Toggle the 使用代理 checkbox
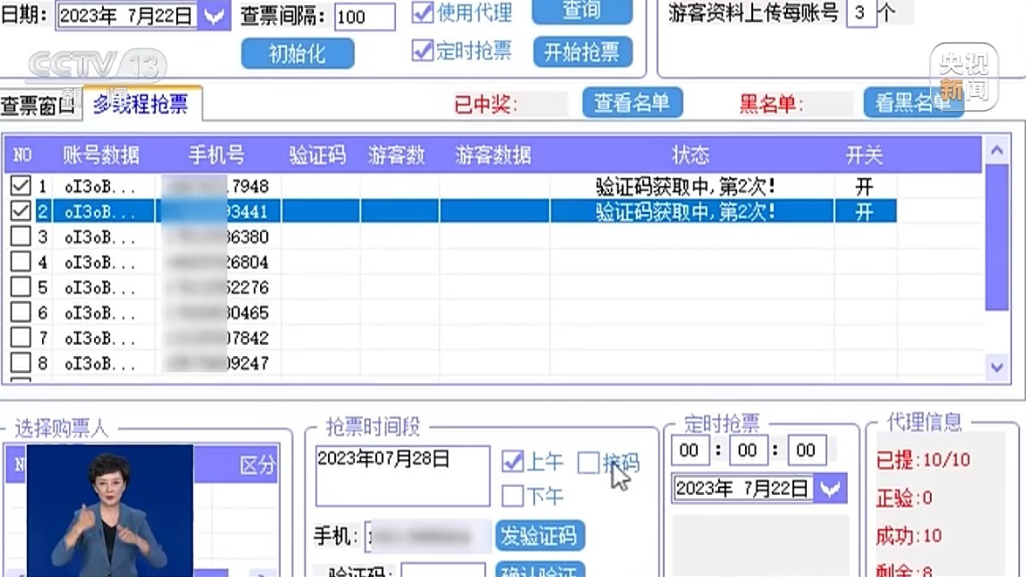 (x=423, y=12)
